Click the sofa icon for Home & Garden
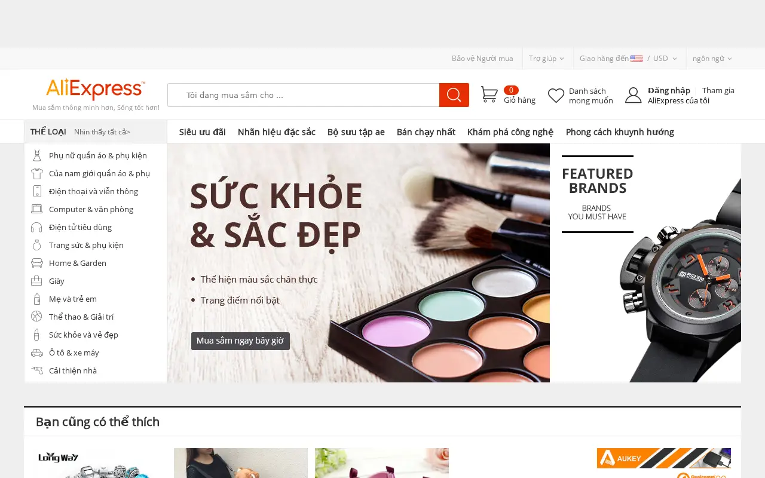 coord(37,263)
